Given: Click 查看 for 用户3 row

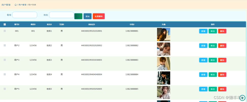Looking at the screenshot, I should [203, 60].
